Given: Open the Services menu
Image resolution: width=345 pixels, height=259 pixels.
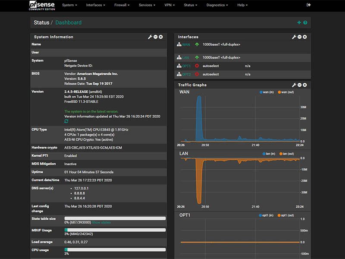Looking at the screenshot, I should click(147, 5).
